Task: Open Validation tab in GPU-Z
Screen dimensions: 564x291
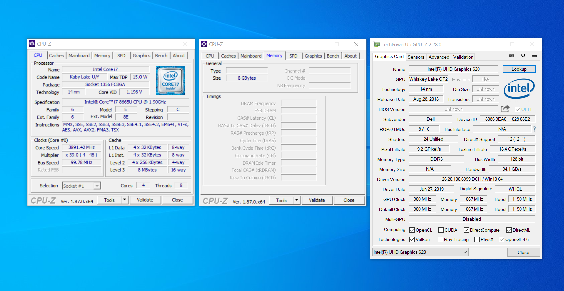Action: [x=463, y=57]
